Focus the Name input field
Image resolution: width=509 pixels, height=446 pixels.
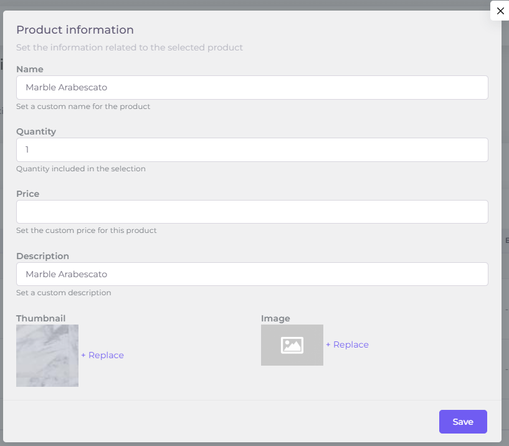click(252, 88)
